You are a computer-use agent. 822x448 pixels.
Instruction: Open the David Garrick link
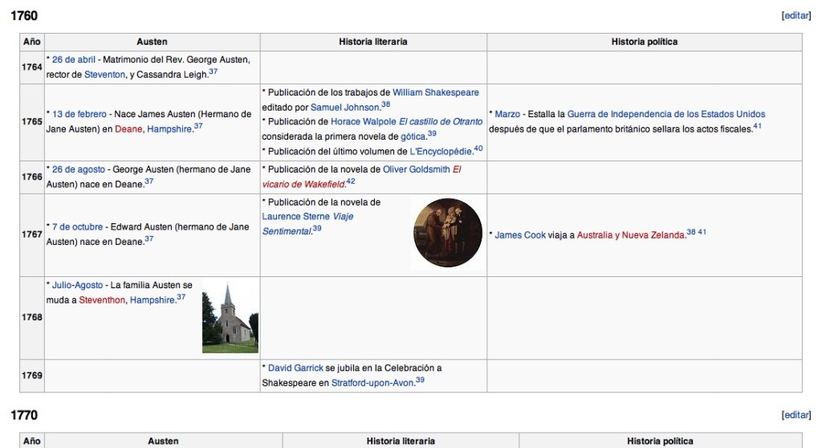tap(295, 368)
